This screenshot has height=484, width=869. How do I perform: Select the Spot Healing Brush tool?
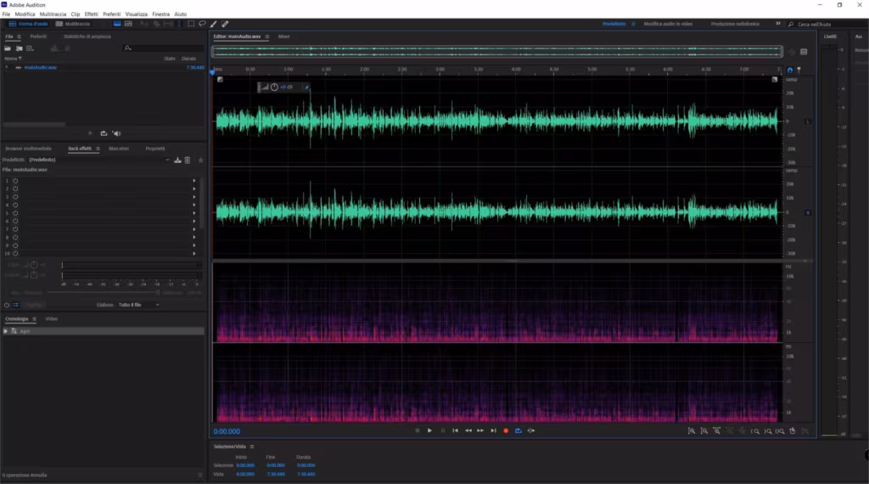(x=225, y=24)
